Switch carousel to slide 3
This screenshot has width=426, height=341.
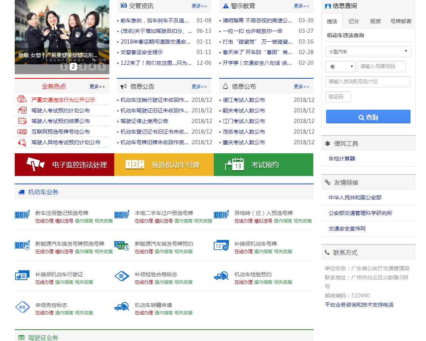pyautogui.click(x=83, y=67)
